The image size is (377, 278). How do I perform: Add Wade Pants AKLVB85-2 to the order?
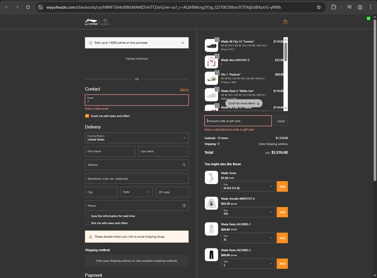282,264
